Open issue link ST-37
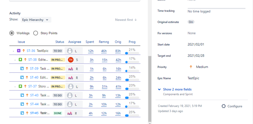 click(x=32, y=86)
